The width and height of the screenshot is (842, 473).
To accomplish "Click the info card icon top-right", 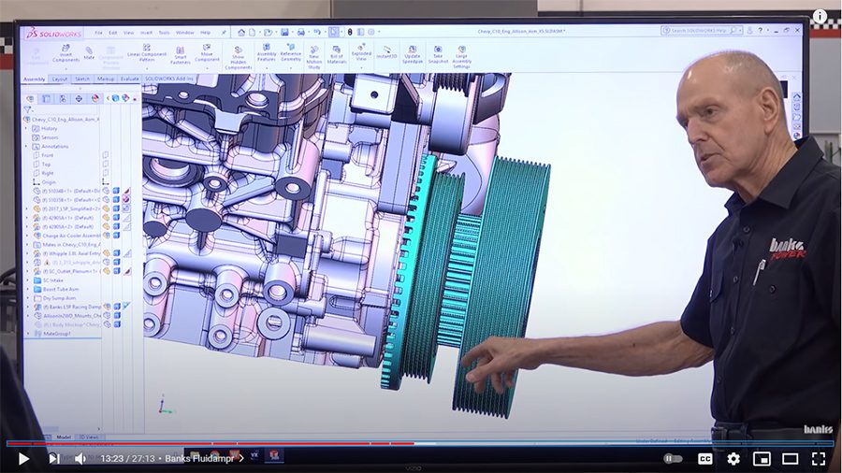I will point(820,16).
